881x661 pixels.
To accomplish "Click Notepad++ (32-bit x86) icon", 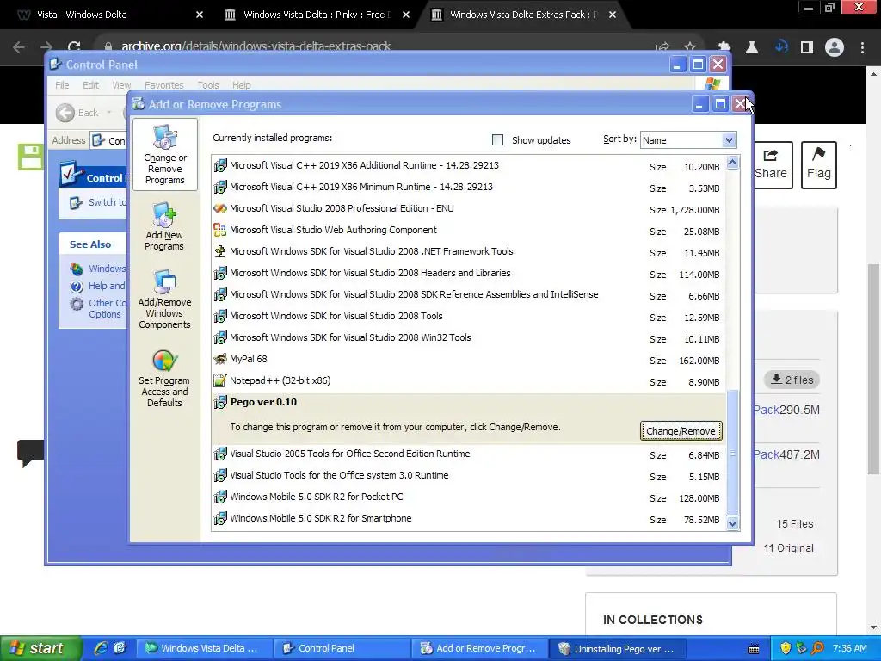I will [x=220, y=380].
